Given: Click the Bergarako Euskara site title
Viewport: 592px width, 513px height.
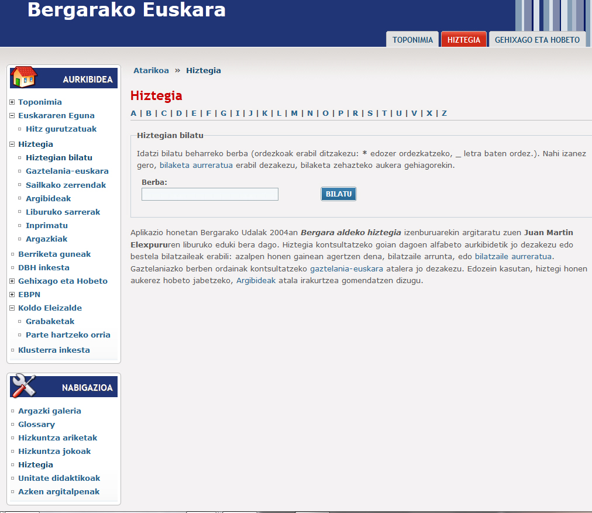Looking at the screenshot, I should pyautogui.click(x=126, y=9).
